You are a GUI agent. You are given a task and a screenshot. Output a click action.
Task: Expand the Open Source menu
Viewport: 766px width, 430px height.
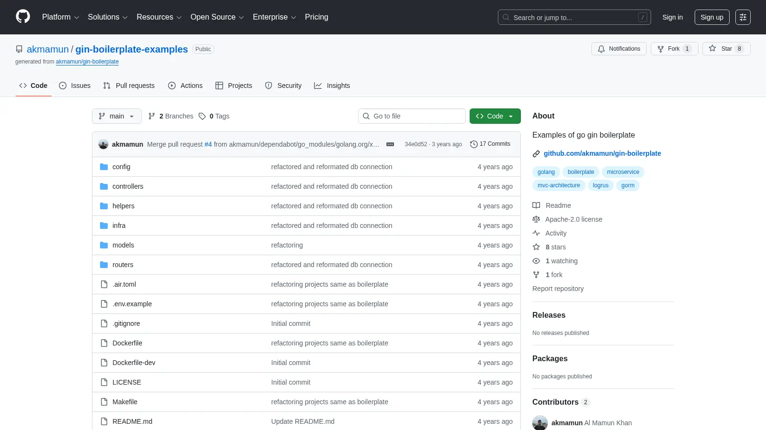click(217, 17)
